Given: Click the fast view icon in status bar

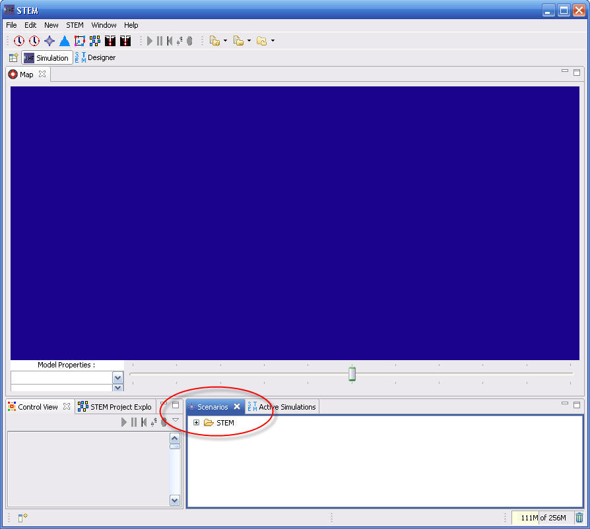Looking at the screenshot, I should point(22,518).
